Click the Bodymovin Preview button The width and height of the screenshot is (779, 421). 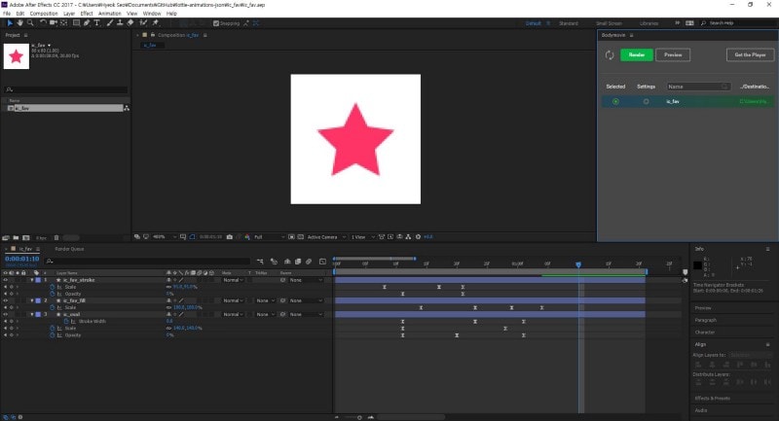tap(673, 55)
